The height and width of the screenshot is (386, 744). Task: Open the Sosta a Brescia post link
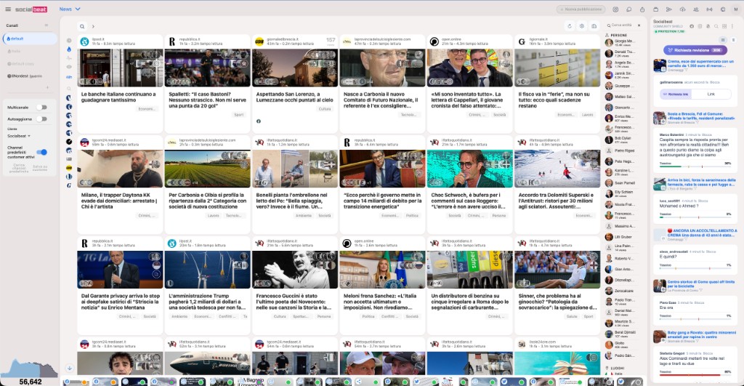[701, 116]
